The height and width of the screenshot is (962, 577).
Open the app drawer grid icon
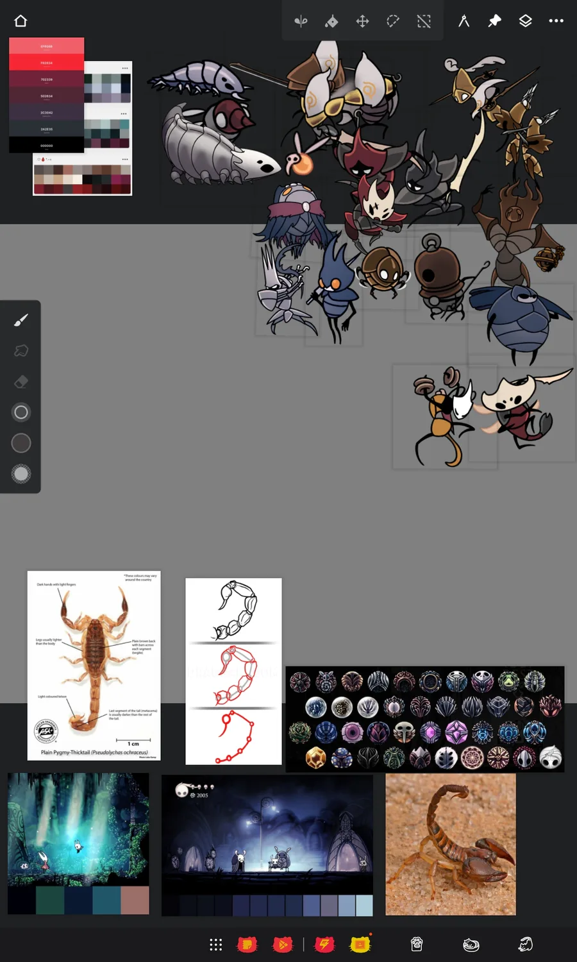(216, 944)
